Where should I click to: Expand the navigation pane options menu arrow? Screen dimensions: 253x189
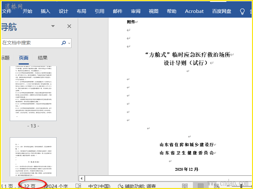point(53,26)
